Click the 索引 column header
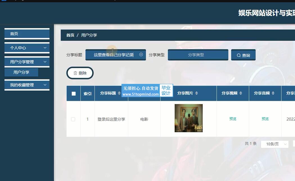Screen dimensions: 295x181 87,93
